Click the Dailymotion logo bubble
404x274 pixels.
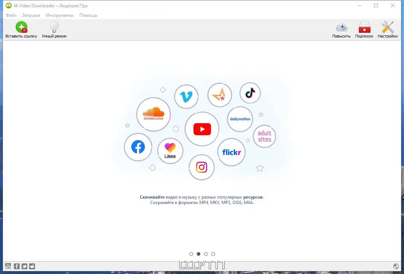pyautogui.click(x=240, y=119)
